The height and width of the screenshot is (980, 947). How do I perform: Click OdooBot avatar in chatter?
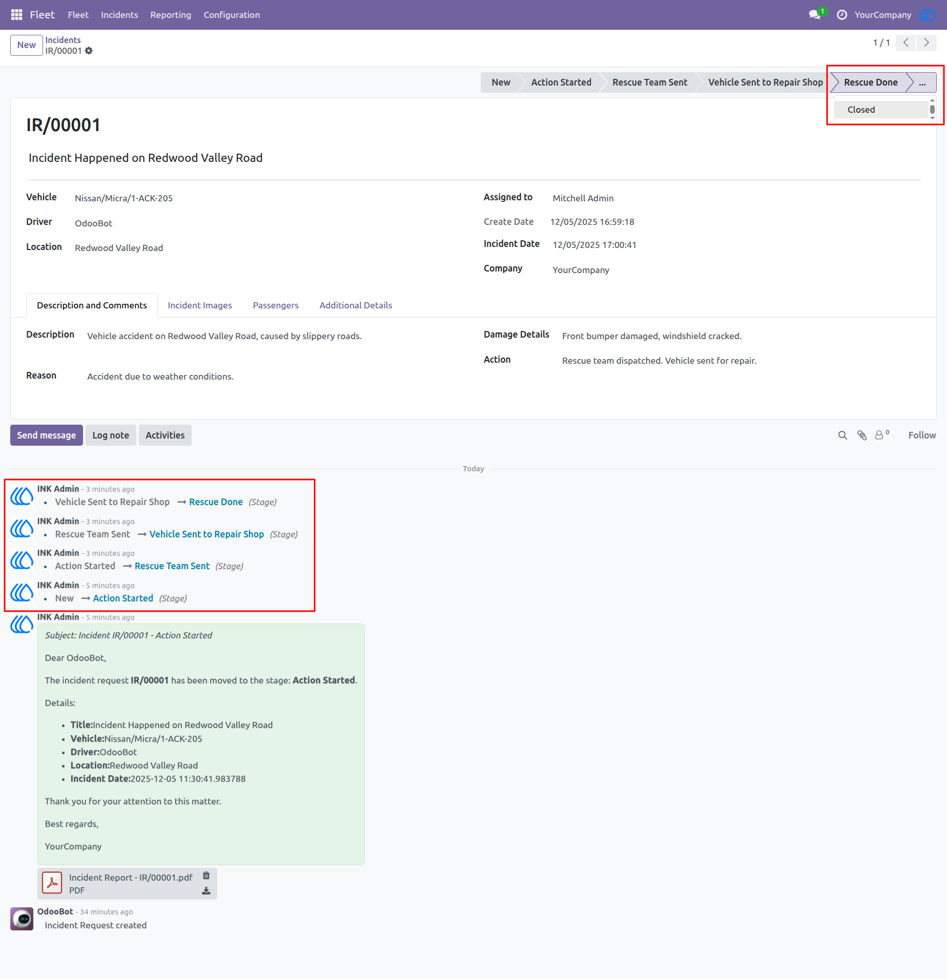pyautogui.click(x=22, y=919)
